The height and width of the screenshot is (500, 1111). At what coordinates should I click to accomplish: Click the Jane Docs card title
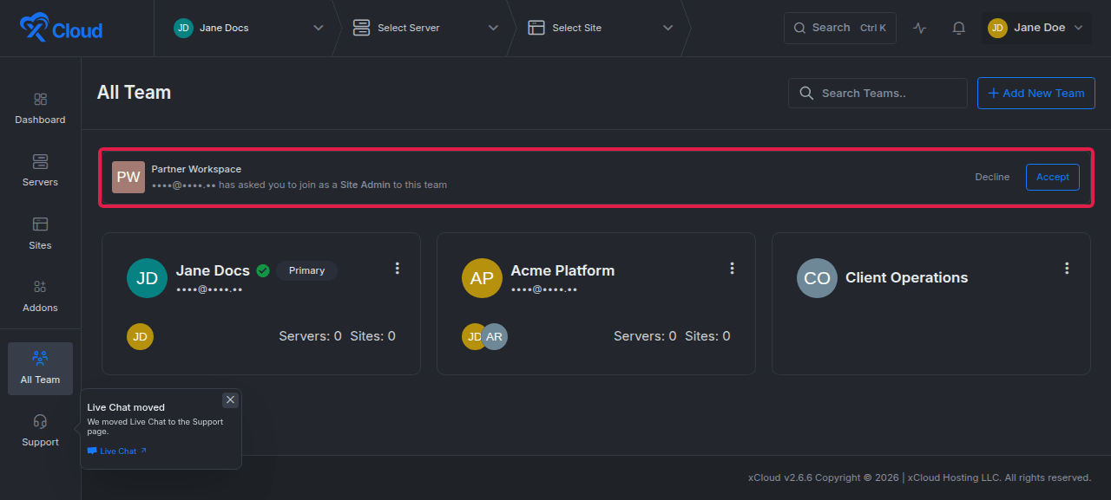tap(213, 270)
